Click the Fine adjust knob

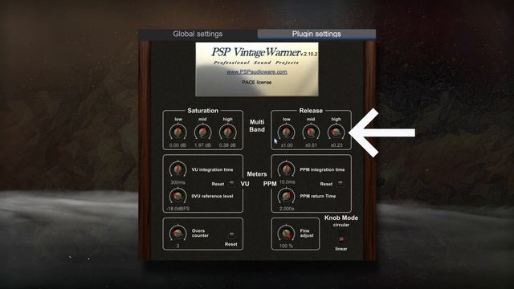point(286,234)
